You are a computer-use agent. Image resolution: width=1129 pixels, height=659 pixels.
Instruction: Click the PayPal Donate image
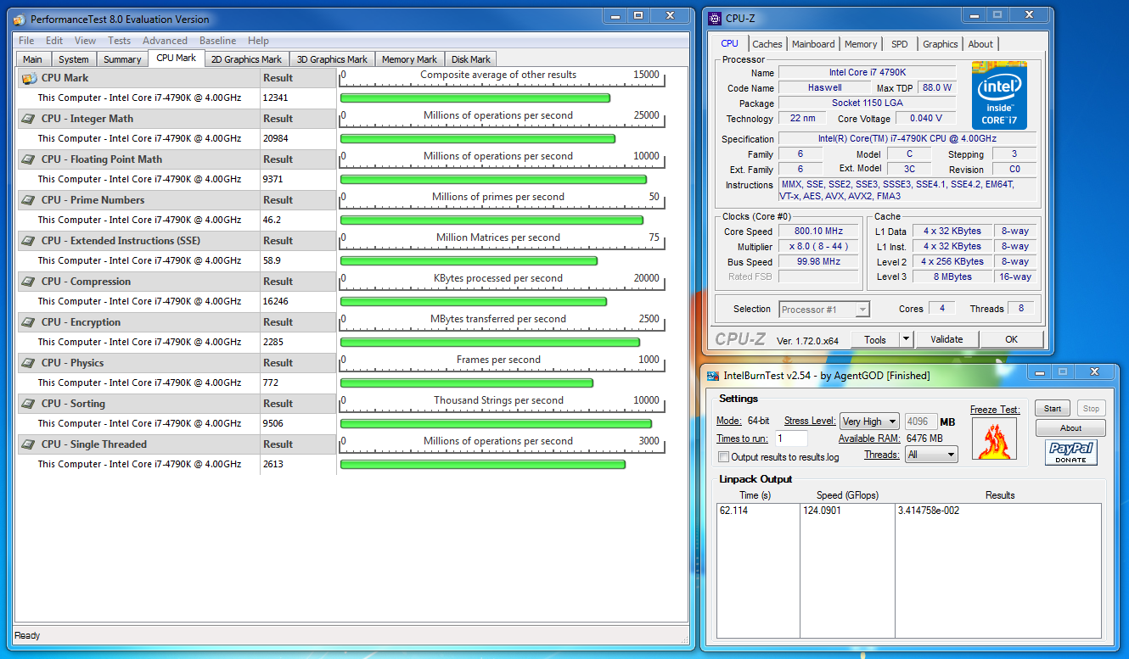coord(1070,452)
